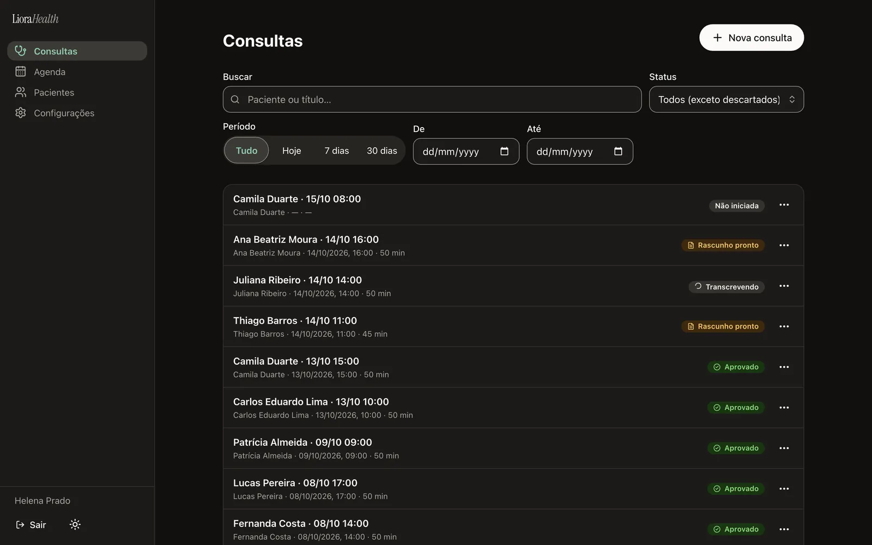This screenshot has height=545, width=872.
Task: Click the logout arrow icon beside Sair
Action: click(20, 525)
